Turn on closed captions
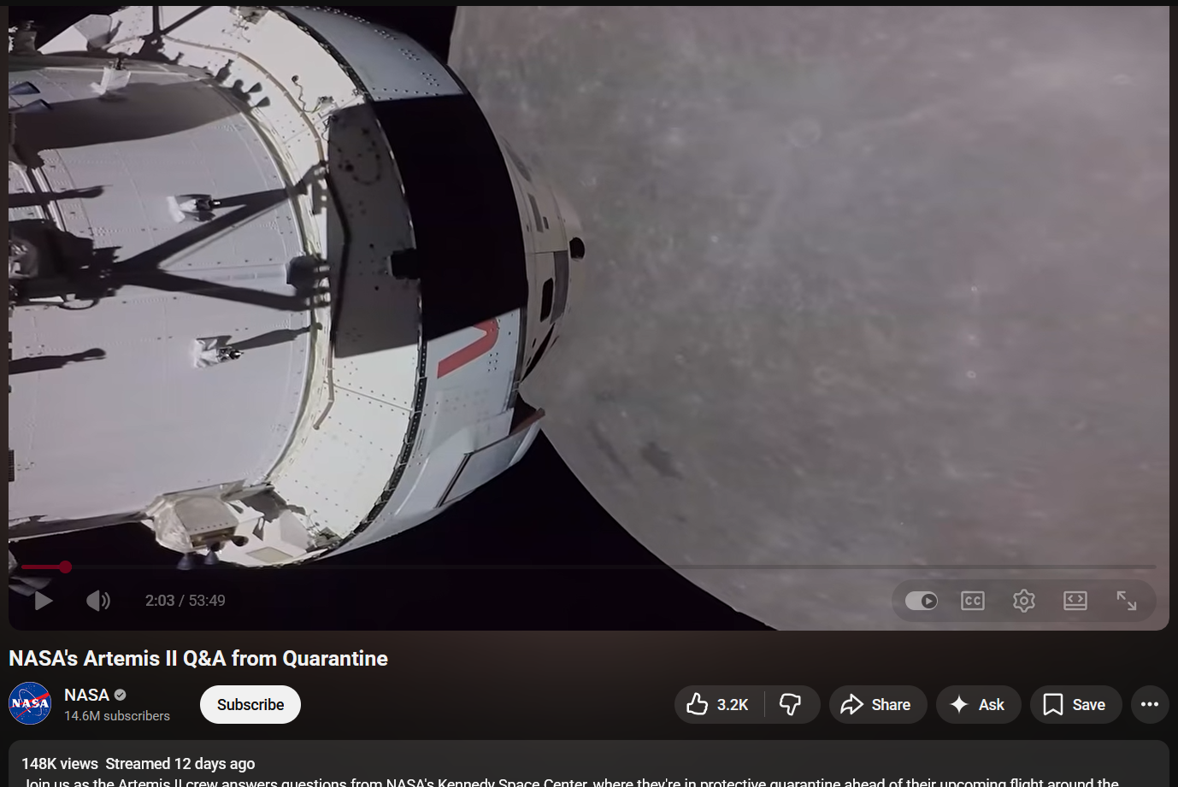This screenshot has width=1178, height=787. [973, 601]
